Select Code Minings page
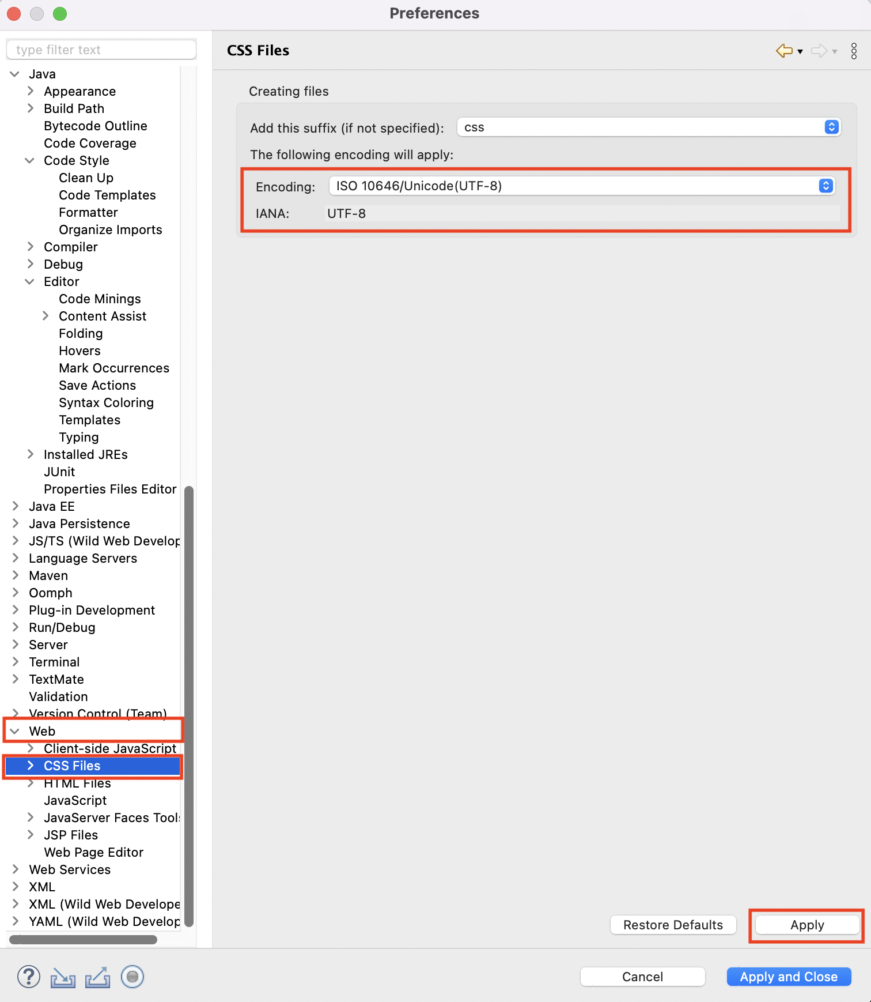 100,299
